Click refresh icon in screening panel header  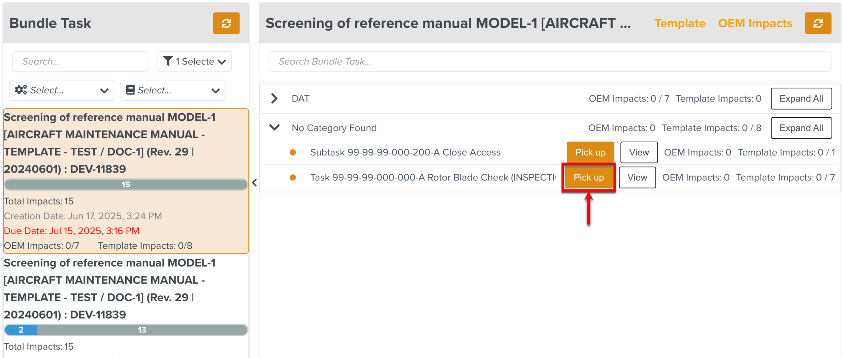tap(817, 23)
